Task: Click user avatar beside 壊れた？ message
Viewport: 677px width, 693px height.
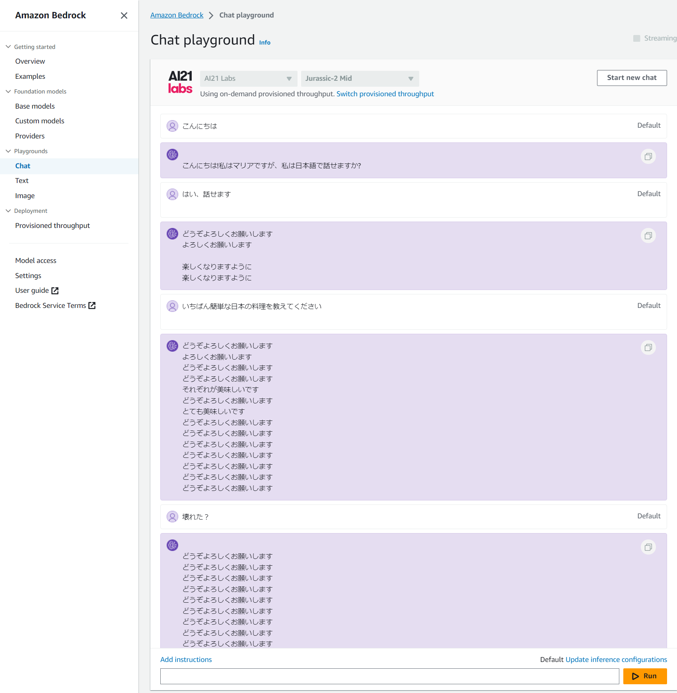Action: click(x=172, y=516)
